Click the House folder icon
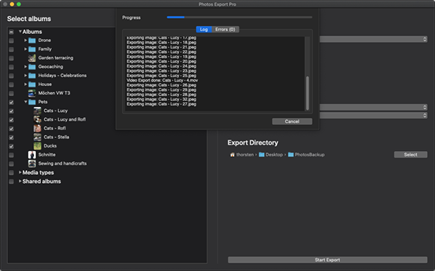This screenshot has height=271, width=435. pos(32,85)
